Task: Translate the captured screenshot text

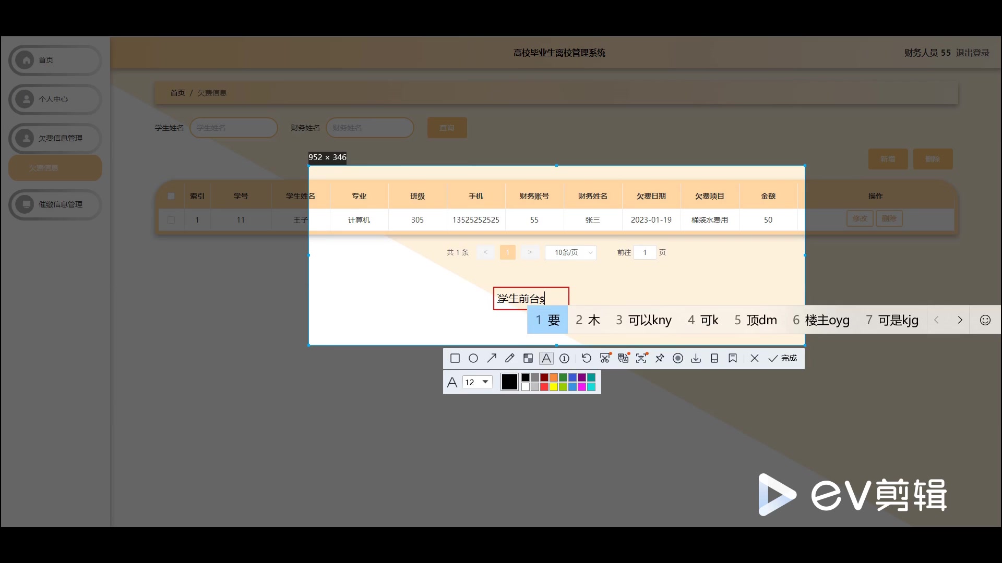Action: [x=623, y=358]
